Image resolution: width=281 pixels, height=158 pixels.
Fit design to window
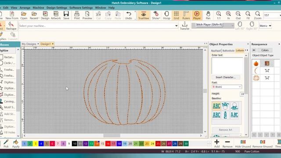248,15
